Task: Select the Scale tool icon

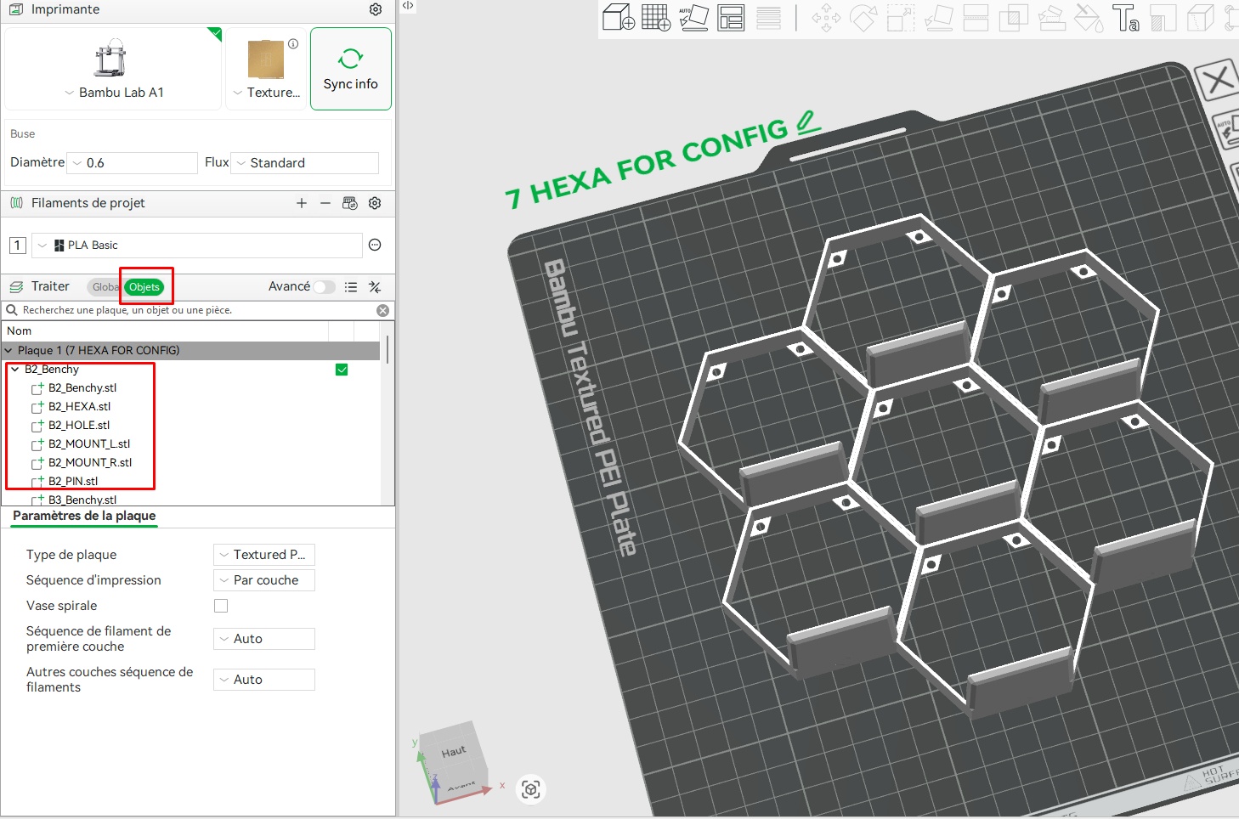Action: tap(901, 18)
